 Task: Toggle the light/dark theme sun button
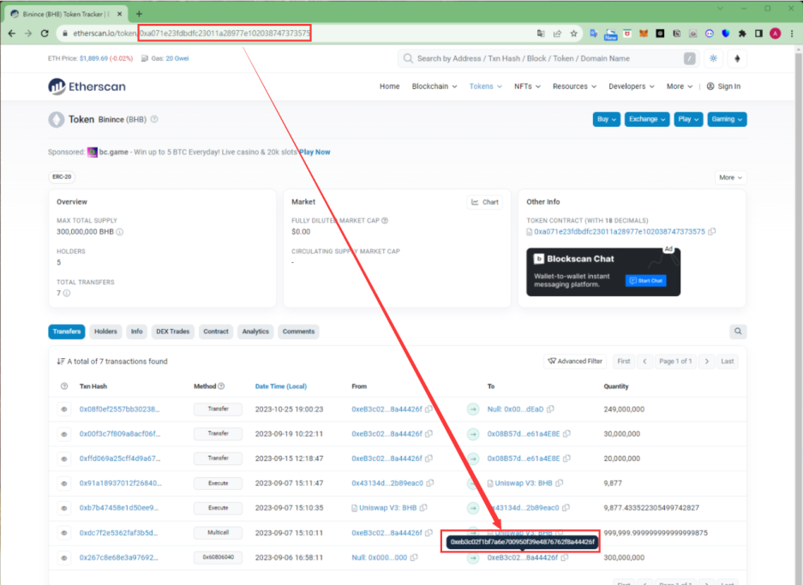coord(713,59)
